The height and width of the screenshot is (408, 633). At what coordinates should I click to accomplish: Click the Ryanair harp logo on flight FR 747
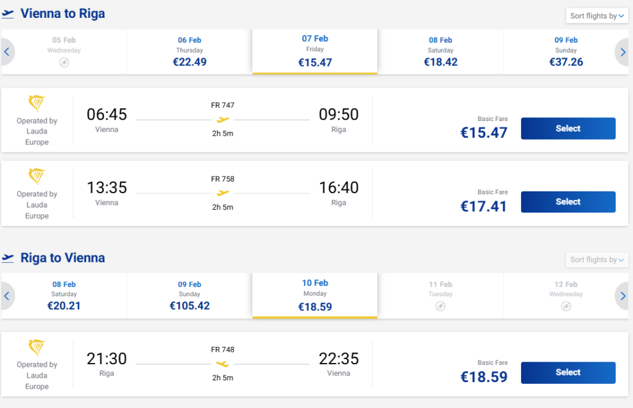37,103
